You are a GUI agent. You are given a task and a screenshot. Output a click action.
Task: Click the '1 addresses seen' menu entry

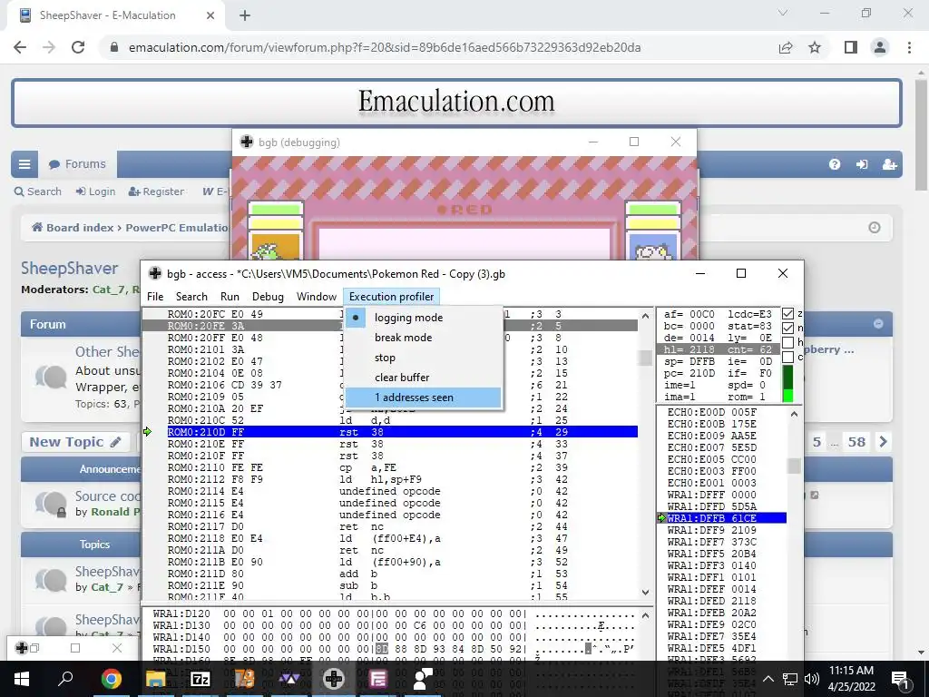[x=423, y=398]
